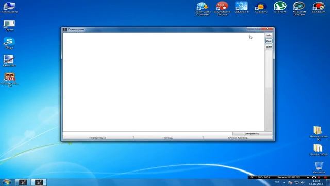Click inside the large white output area
Image resolution: width=330 pixels, height=186 pixels.
click(163, 82)
